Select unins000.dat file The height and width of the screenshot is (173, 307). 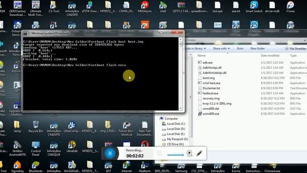coord(211,109)
